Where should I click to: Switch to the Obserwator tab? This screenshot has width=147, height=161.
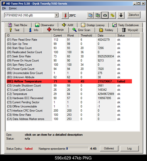[x=45, y=25]
